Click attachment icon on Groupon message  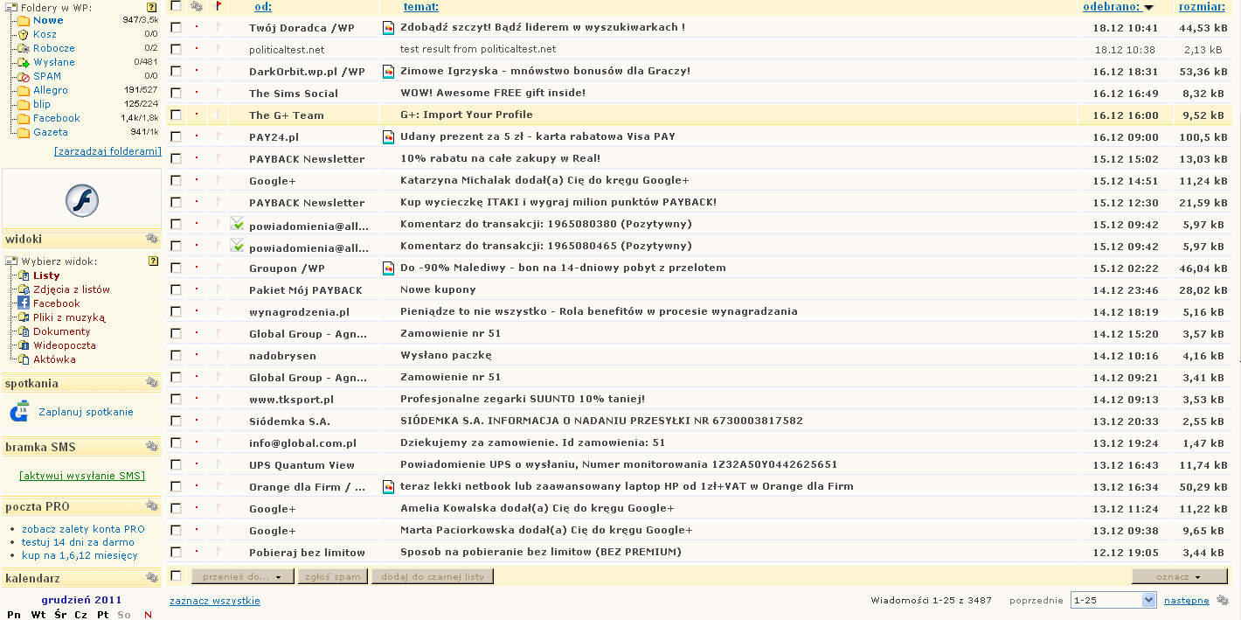tap(389, 268)
